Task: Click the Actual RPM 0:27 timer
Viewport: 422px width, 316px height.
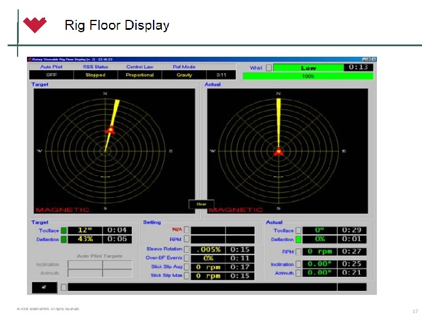Action: [x=352, y=252]
